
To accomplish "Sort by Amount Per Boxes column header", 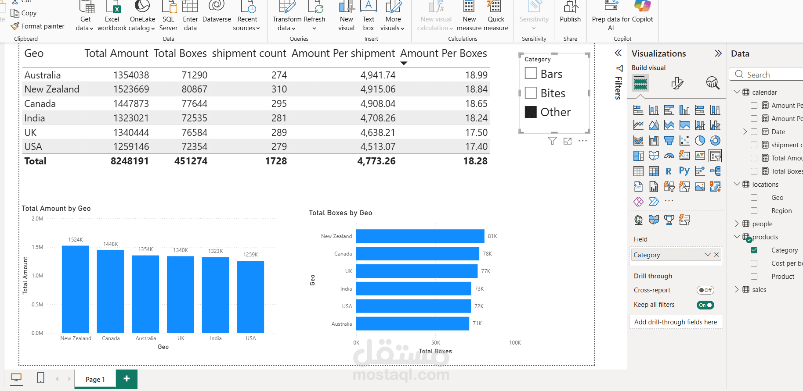I will tap(443, 53).
